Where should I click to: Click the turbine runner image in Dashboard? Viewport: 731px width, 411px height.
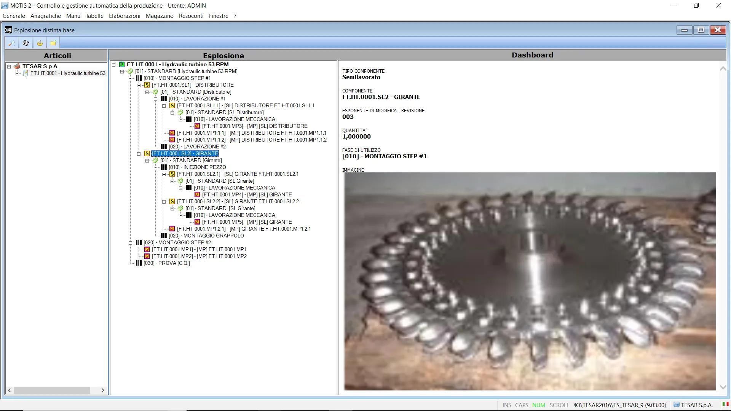tap(530, 281)
